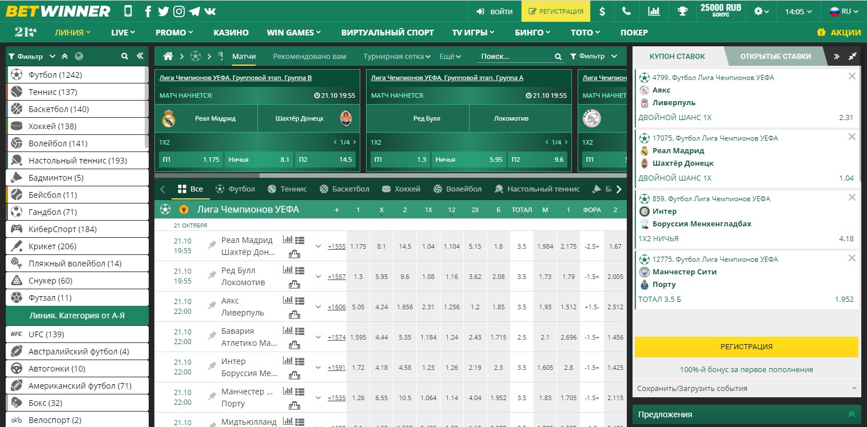Select П1 1.175 odds on Реал Мадрид card
867x427 pixels.
tap(190, 159)
